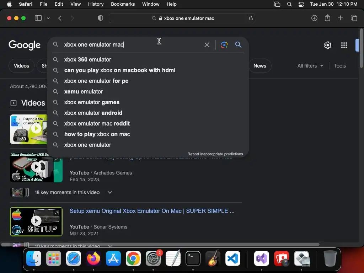Open Spotlight search in menu bar

pyautogui.click(x=289, y=4)
